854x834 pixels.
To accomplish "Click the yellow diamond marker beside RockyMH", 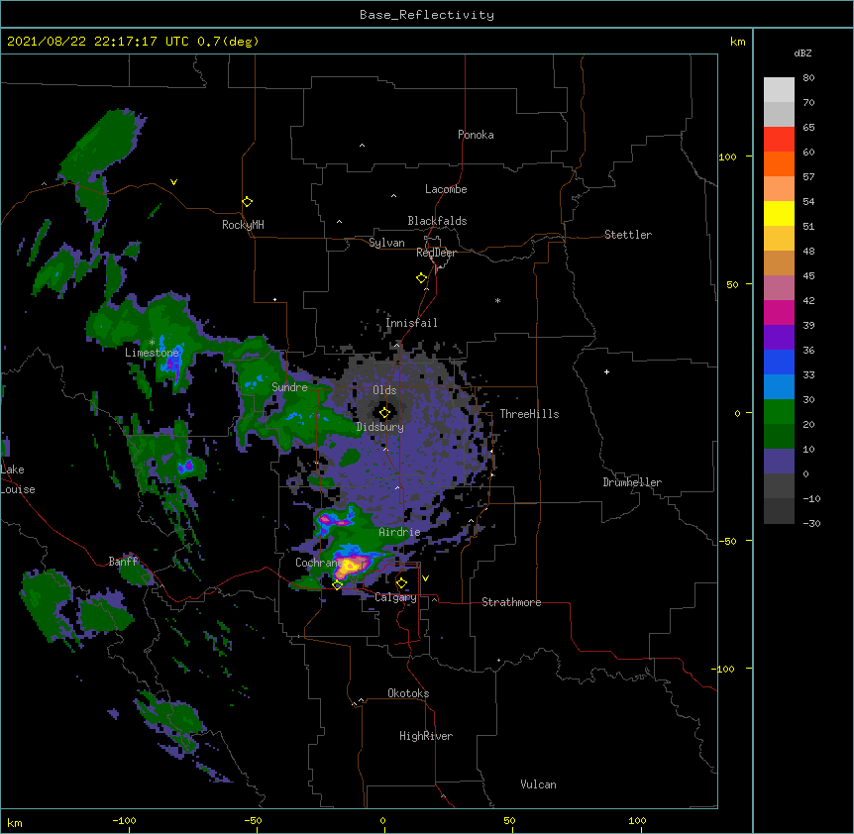I will (x=247, y=202).
